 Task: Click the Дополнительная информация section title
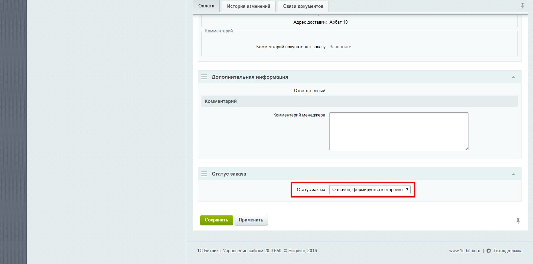[250, 77]
